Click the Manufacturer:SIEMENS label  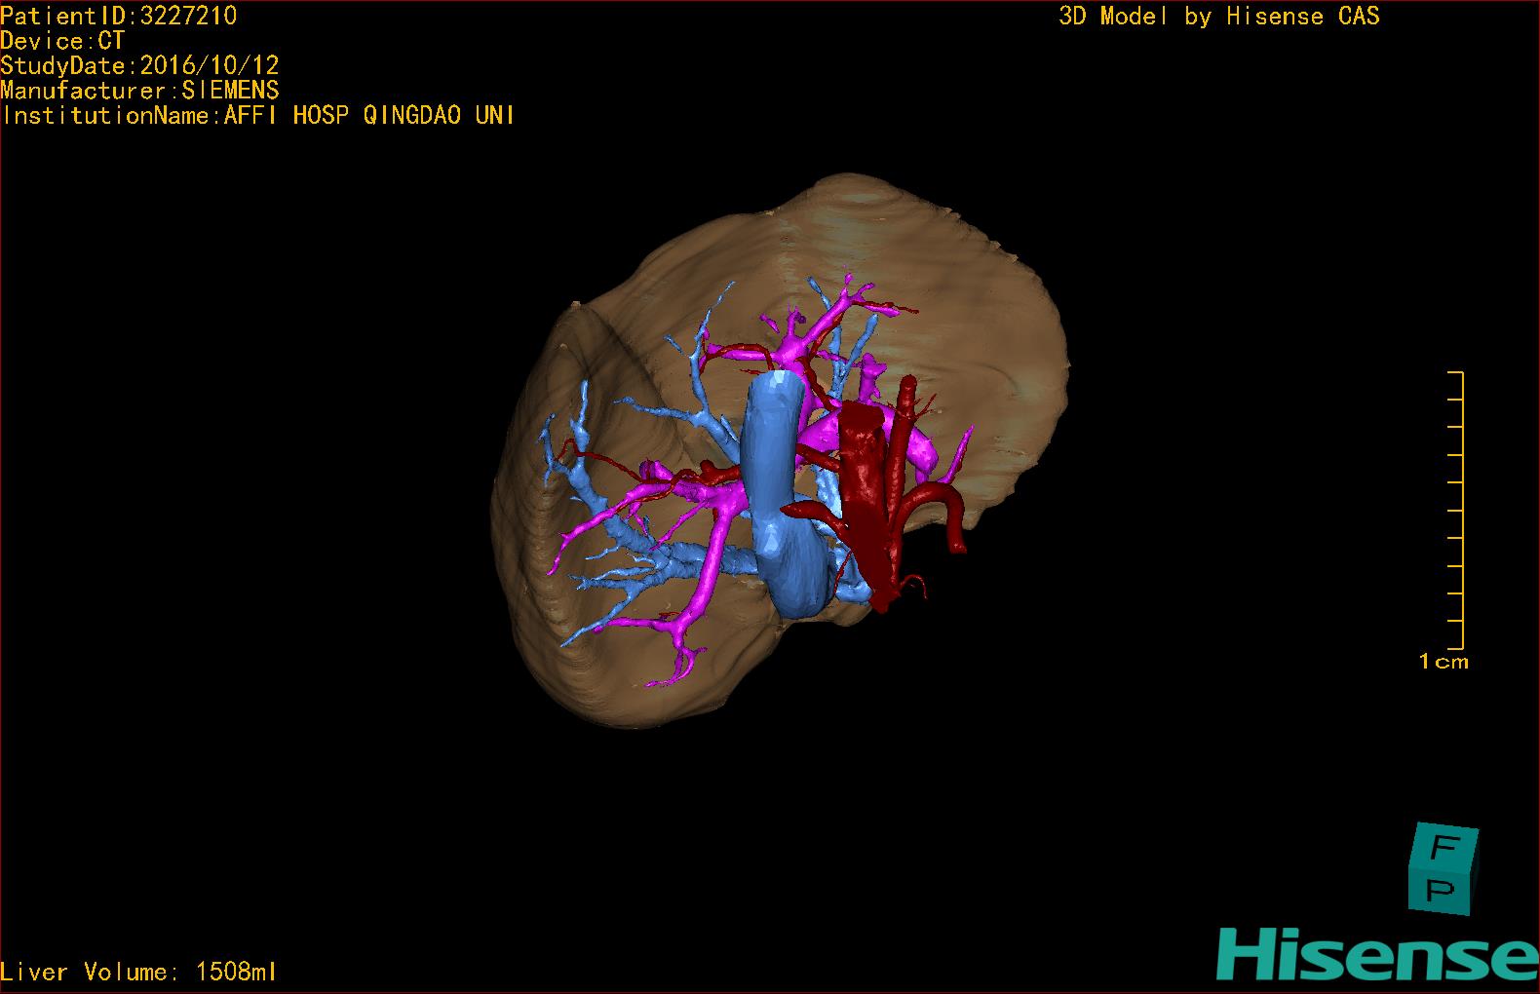coord(139,91)
